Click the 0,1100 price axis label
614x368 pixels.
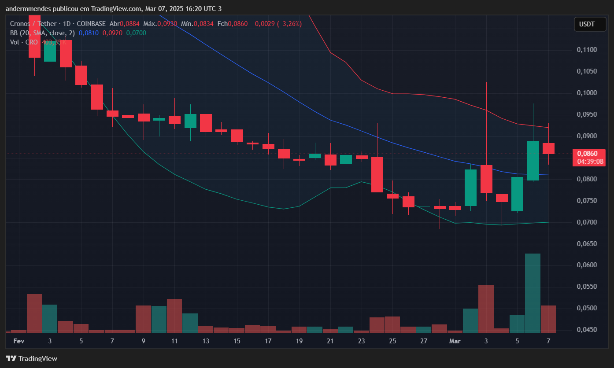point(587,50)
